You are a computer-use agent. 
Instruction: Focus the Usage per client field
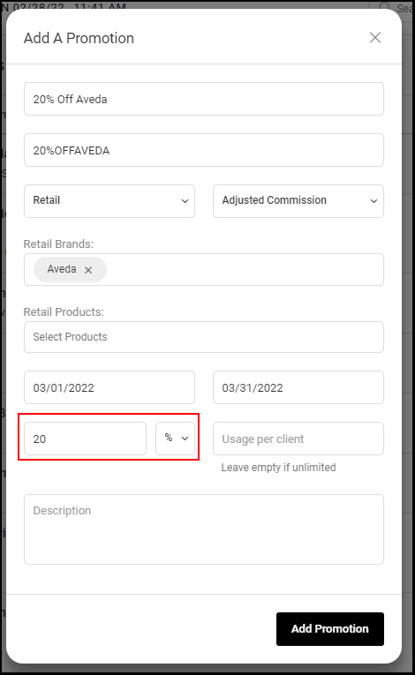coord(298,439)
